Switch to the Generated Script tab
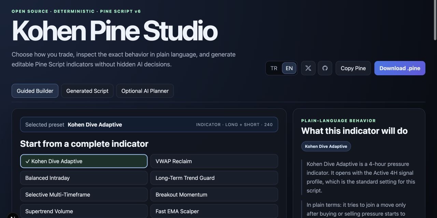Image resolution: width=437 pixels, height=218 pixels. pos(87,91)
